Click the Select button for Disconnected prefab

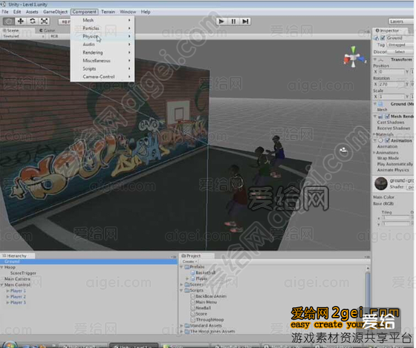pyautogui.click(x=400, y=52)
